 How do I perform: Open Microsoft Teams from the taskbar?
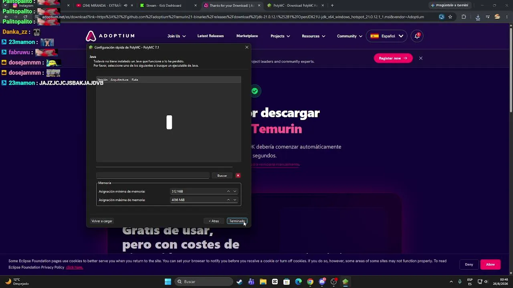click(x=251, y=282)
